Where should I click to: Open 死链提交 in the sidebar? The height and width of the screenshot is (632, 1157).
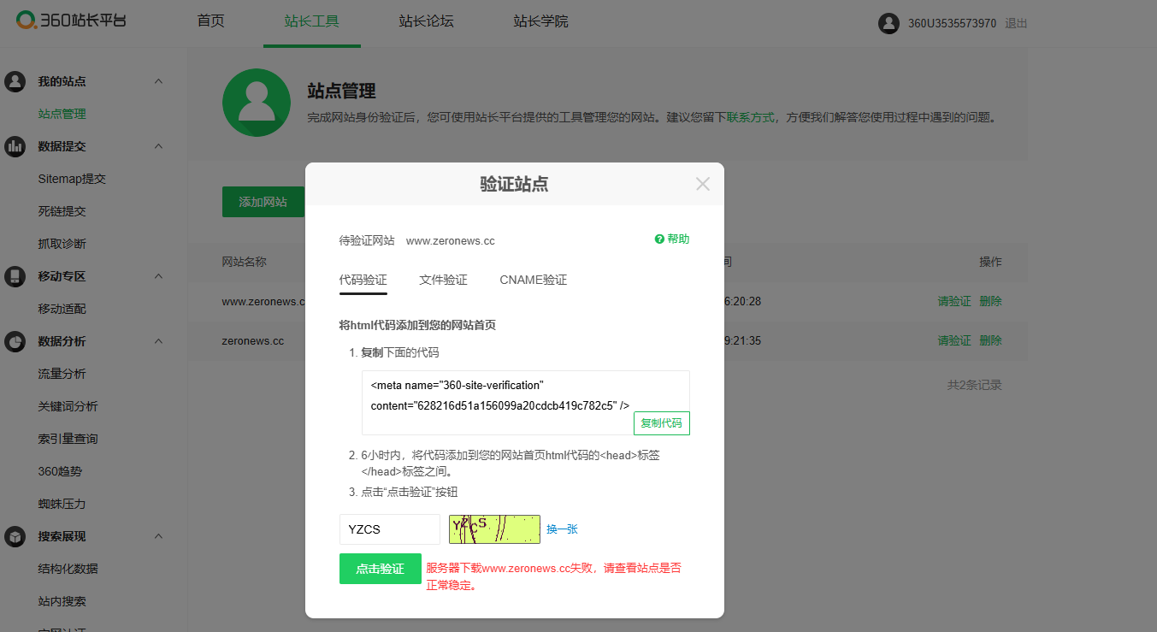point(62,211)
